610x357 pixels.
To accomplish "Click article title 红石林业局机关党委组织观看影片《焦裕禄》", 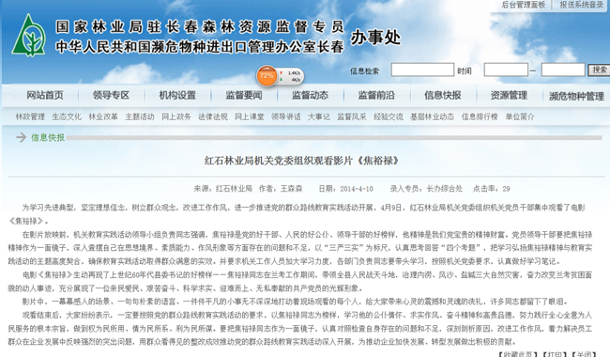I will pos(302,161).
